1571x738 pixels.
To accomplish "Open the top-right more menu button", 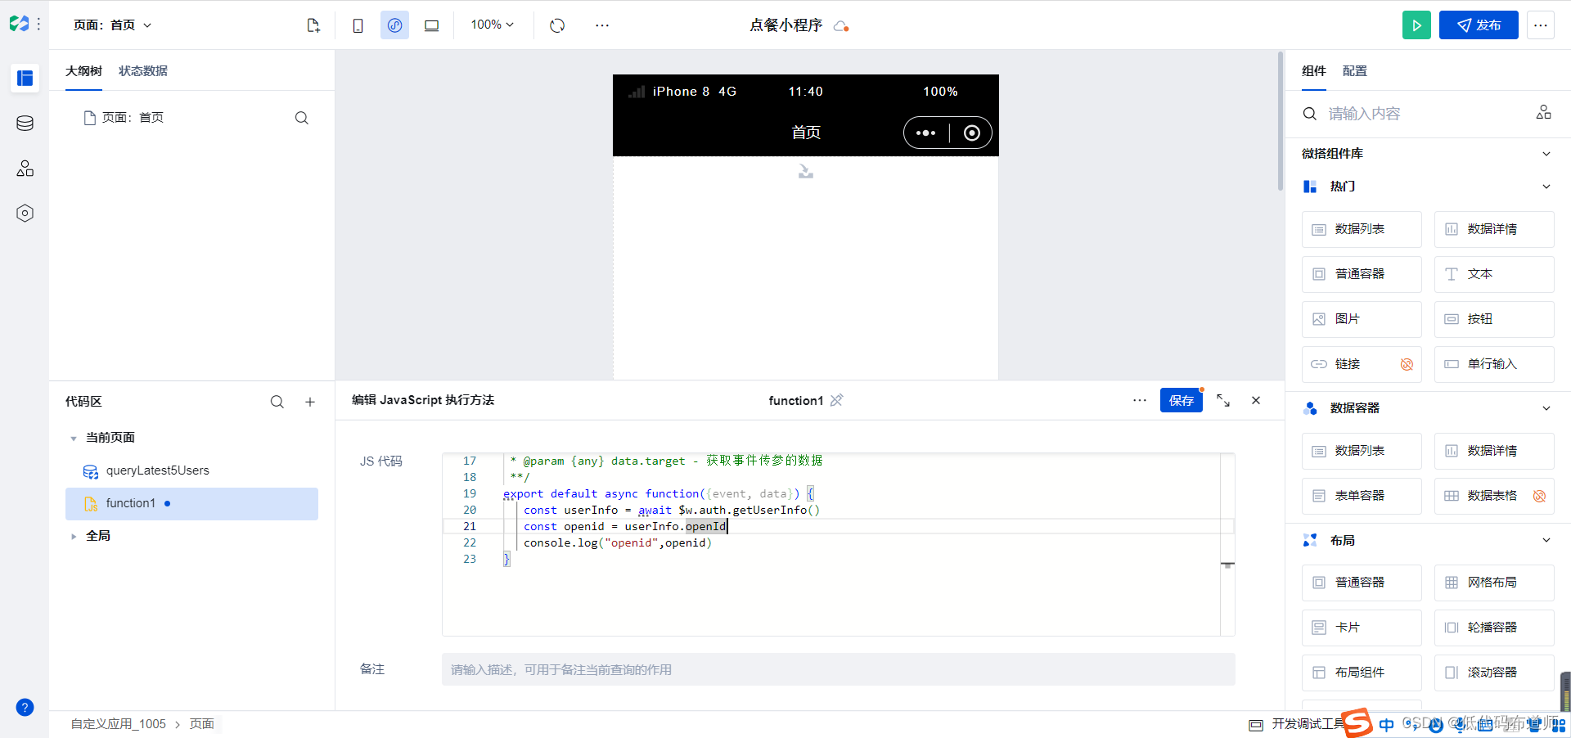I will point(1541,25).
